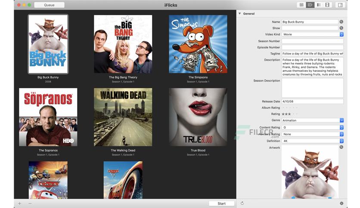
Task: Select the first Cars movie poster
Action: (48, 180)
